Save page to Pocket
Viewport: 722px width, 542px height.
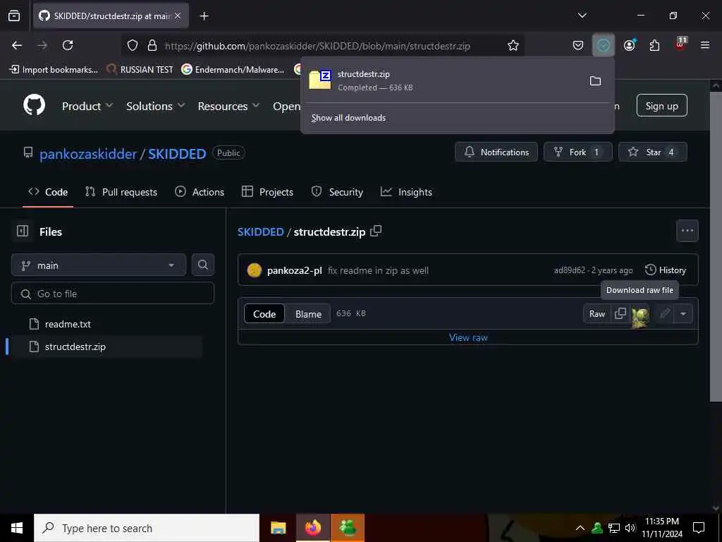[x=578, y=45]
